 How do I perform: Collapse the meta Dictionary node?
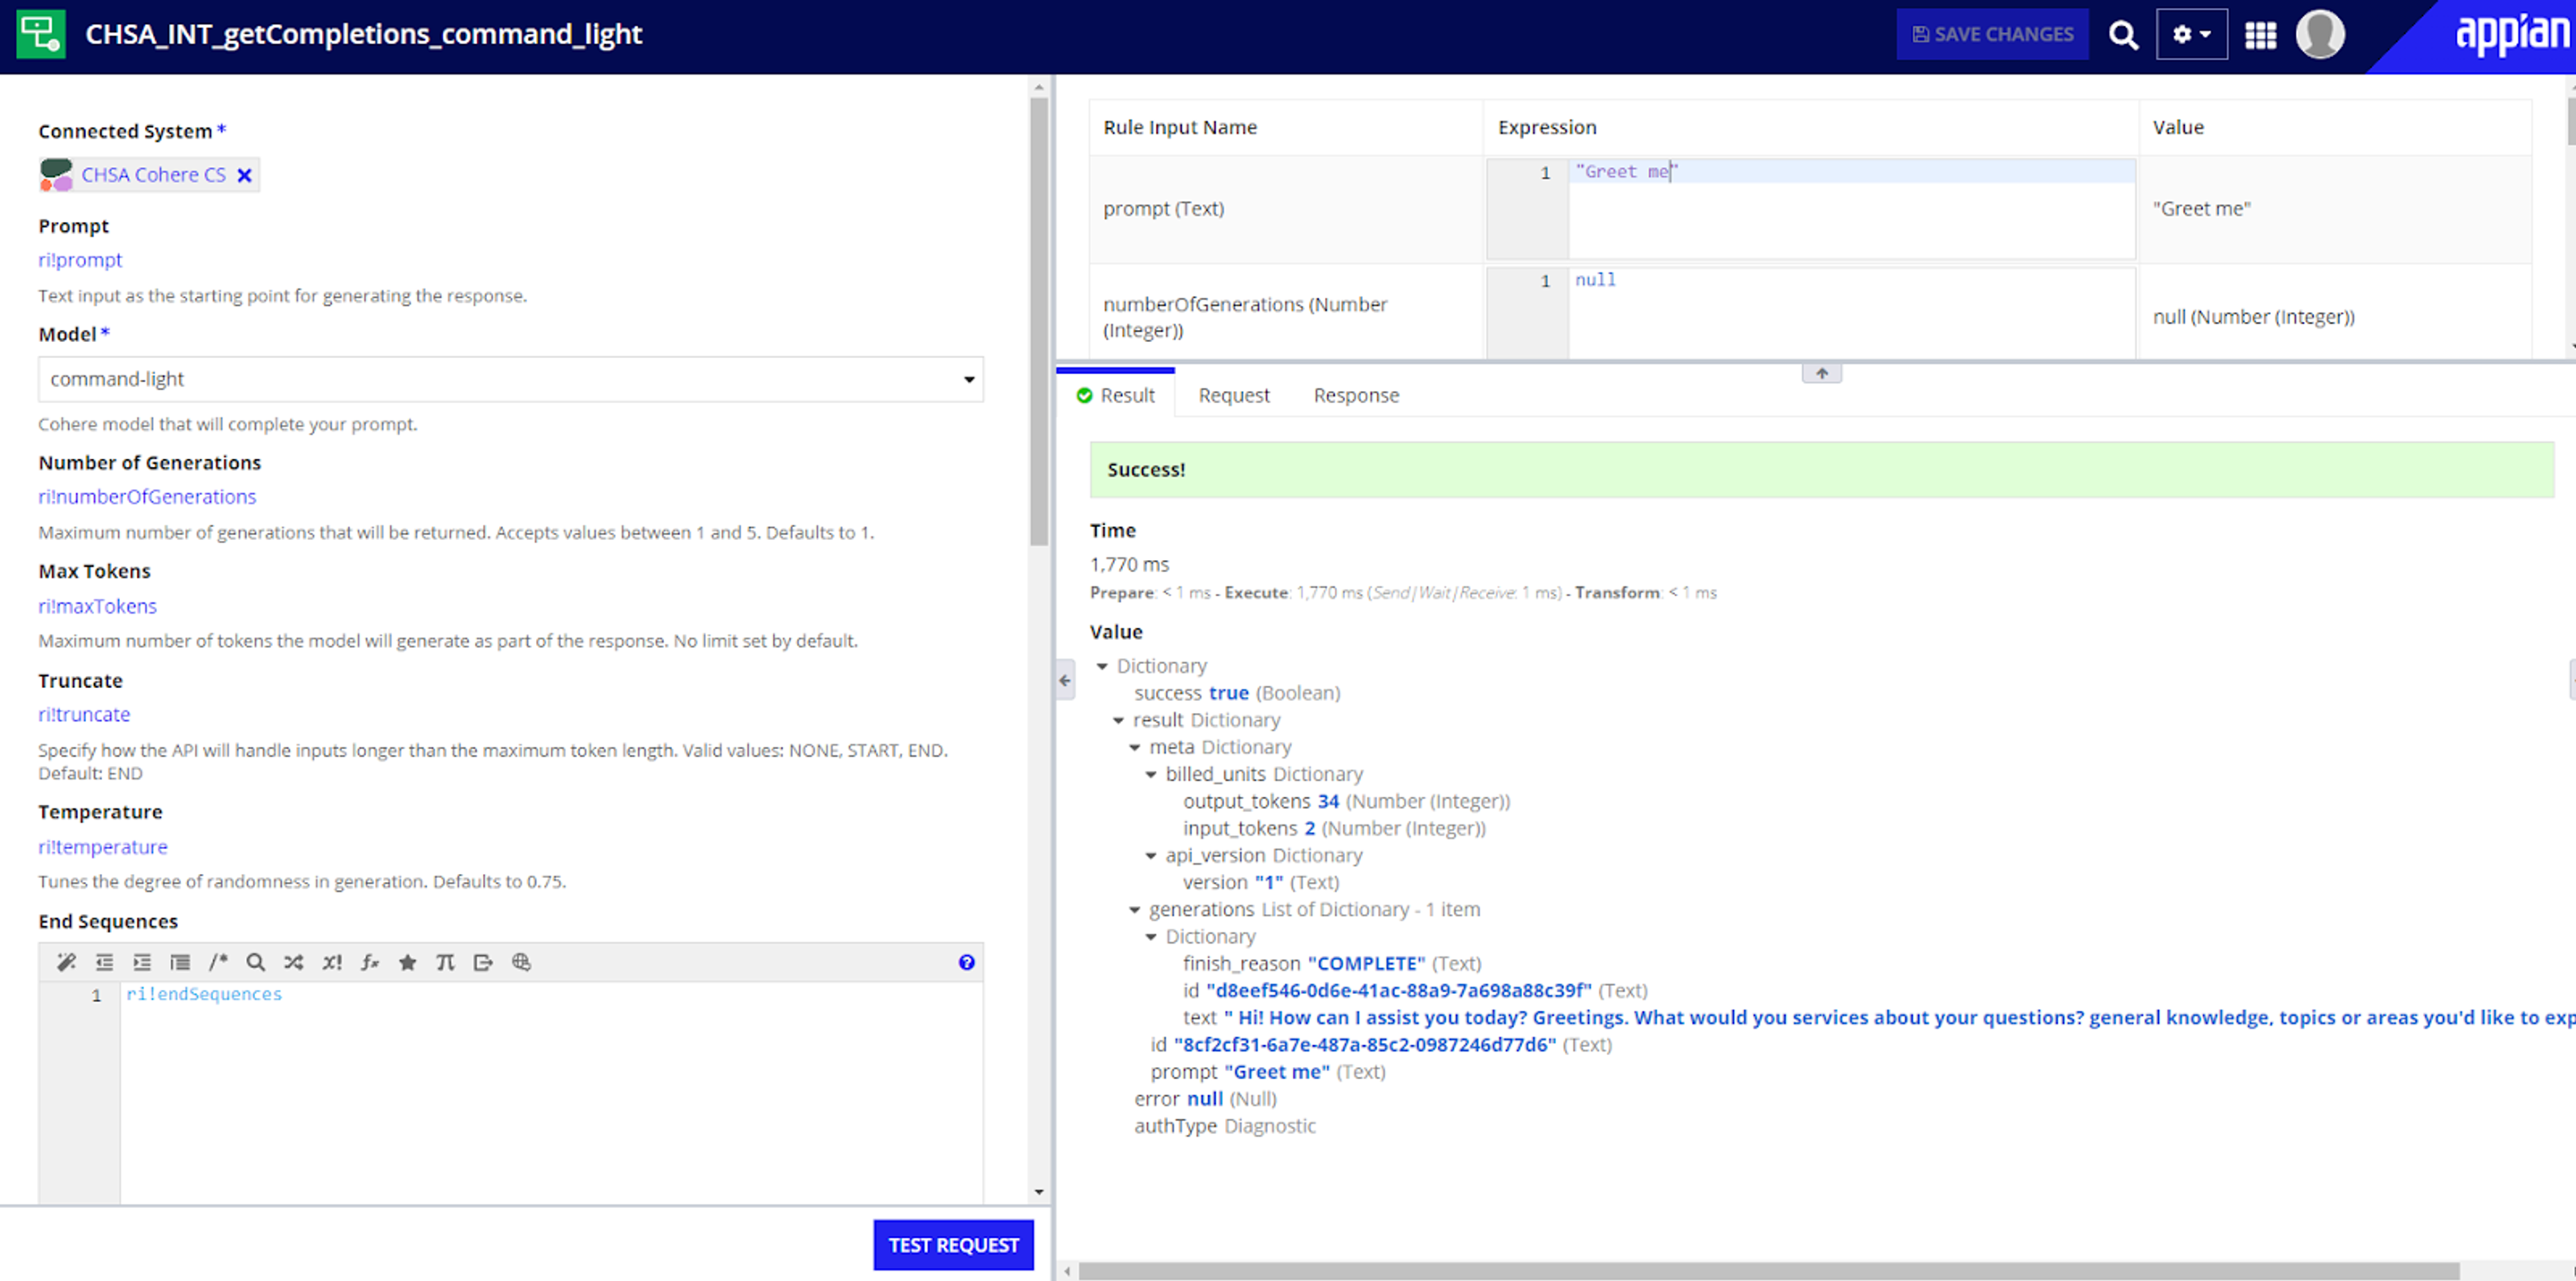[1134, 747]
